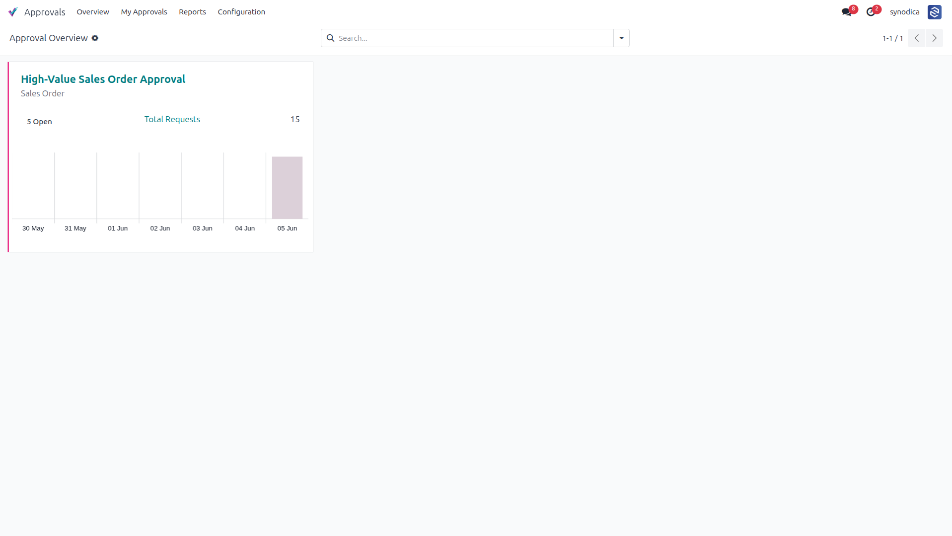Open the activities clock icon
This screenshot has width=952, height=536.
[871, 12]
